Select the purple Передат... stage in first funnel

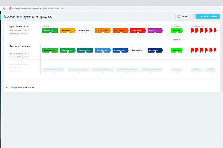coord(155,30)
